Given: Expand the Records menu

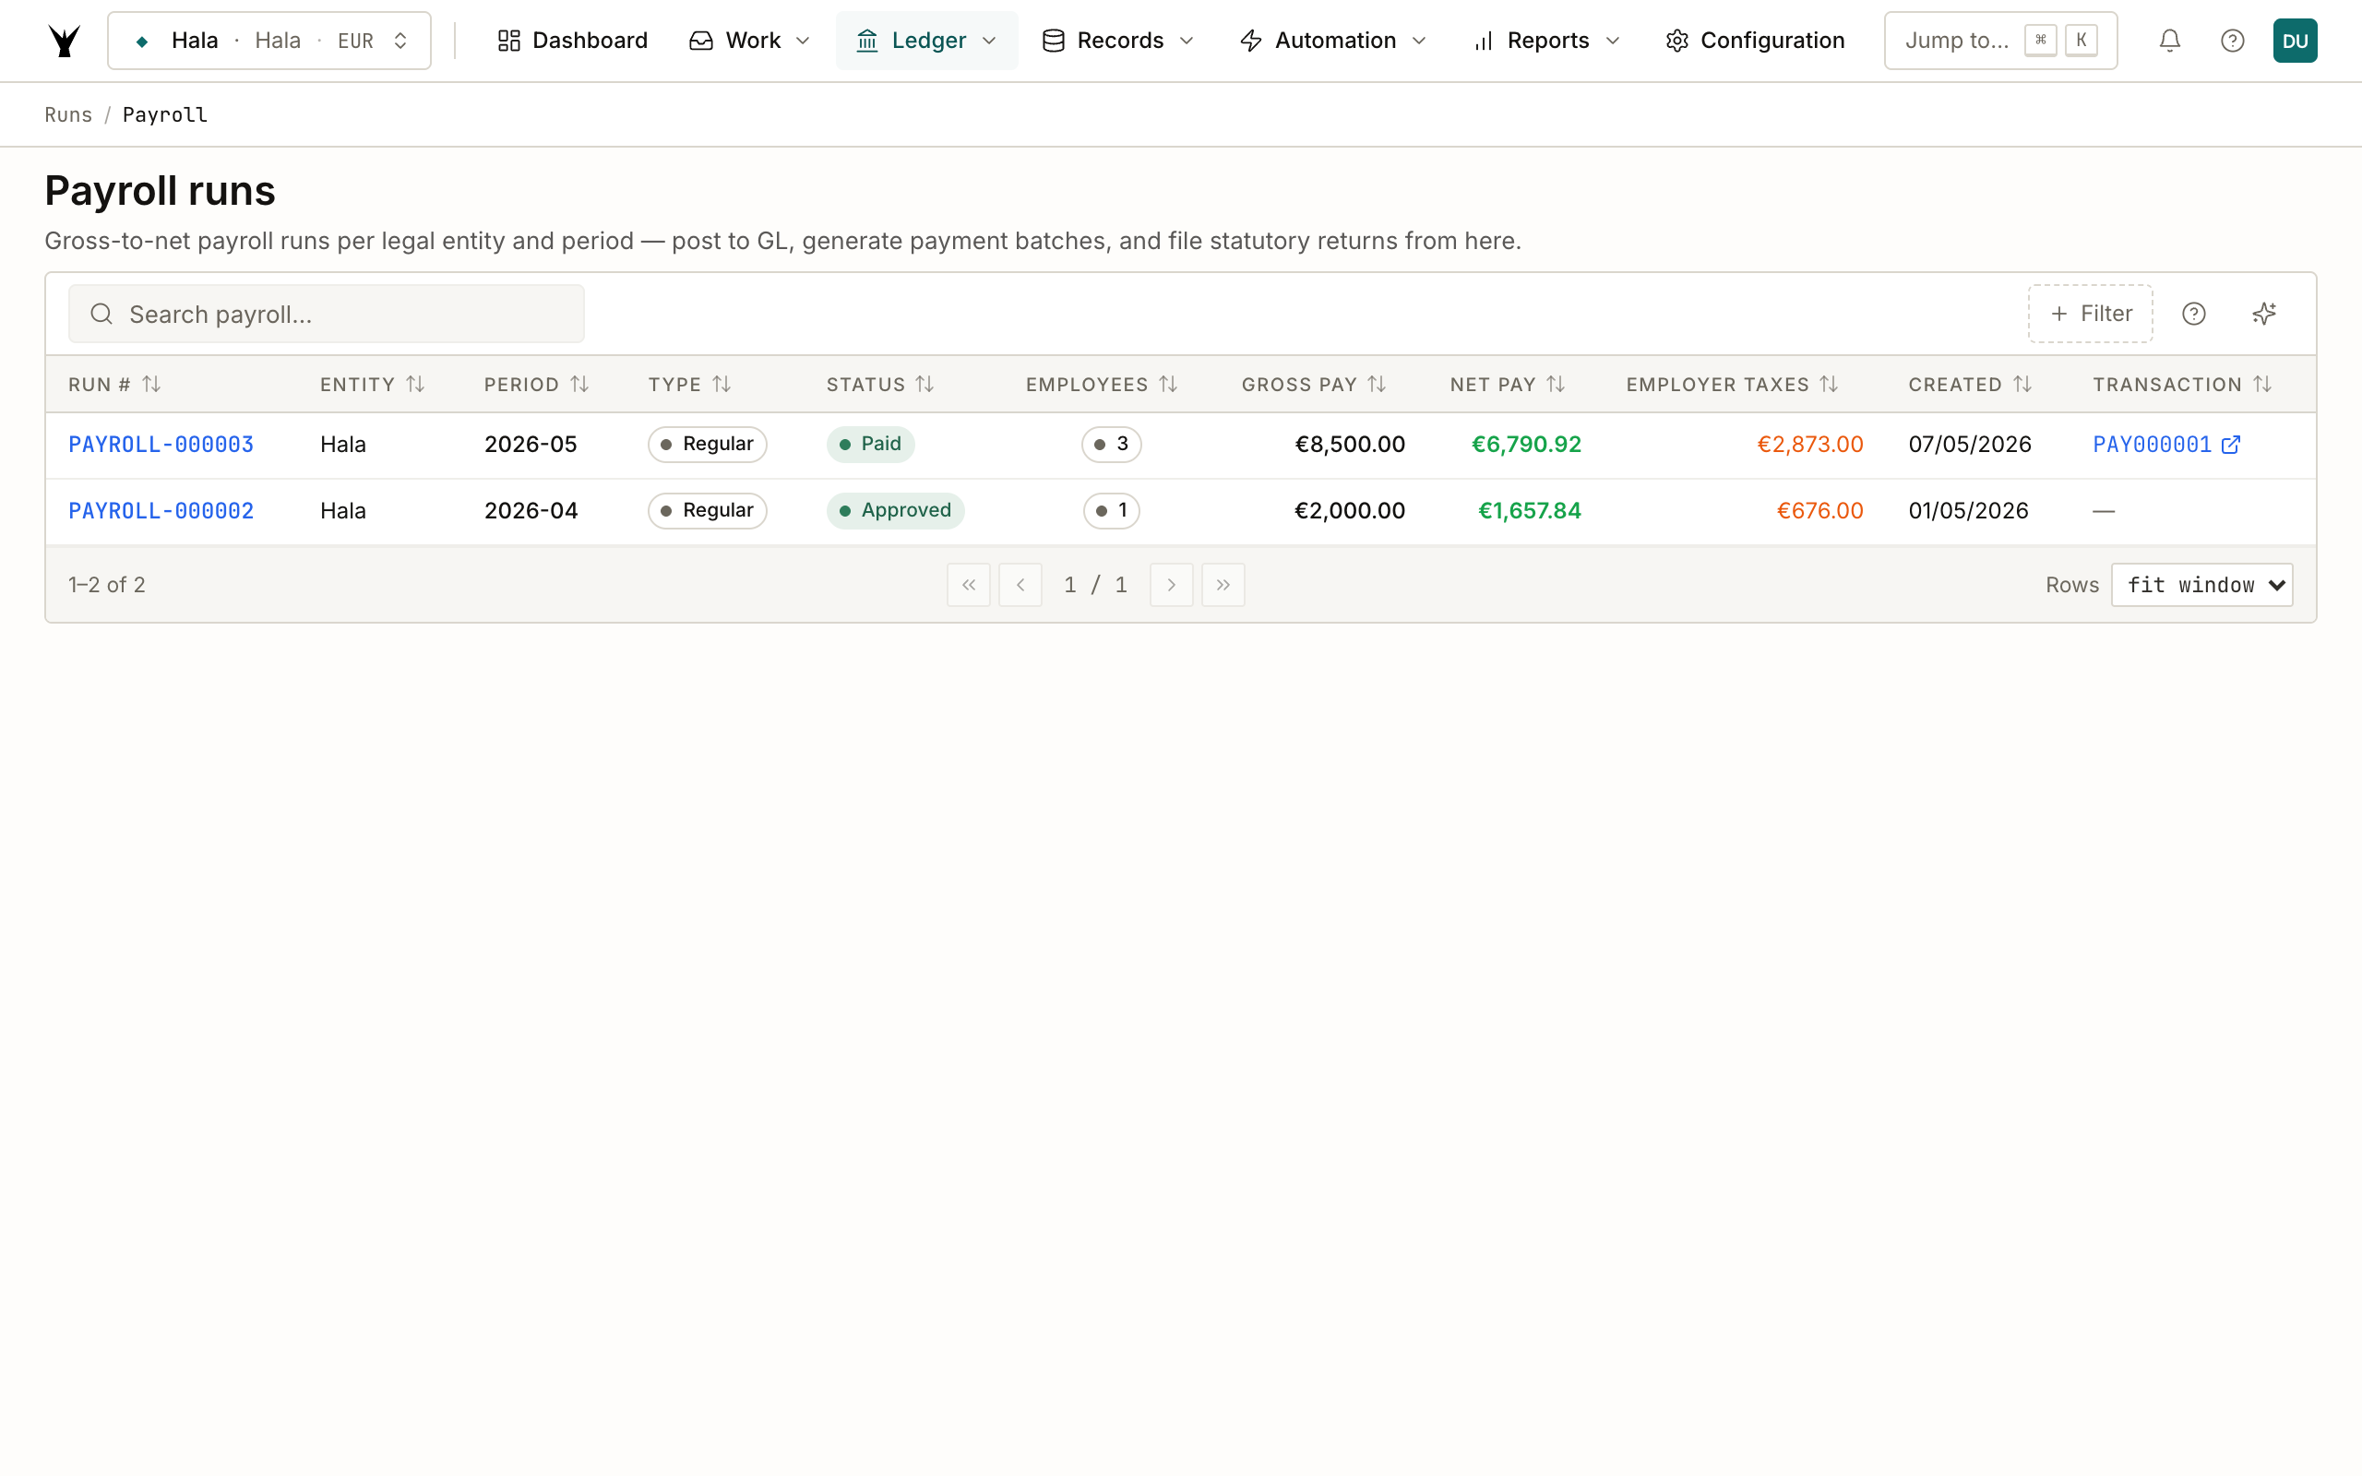Looking at the screenshot, I should [1117, 41].
